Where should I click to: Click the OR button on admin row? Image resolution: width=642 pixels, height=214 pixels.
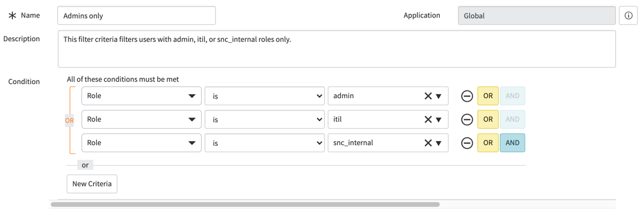point(488,96)
